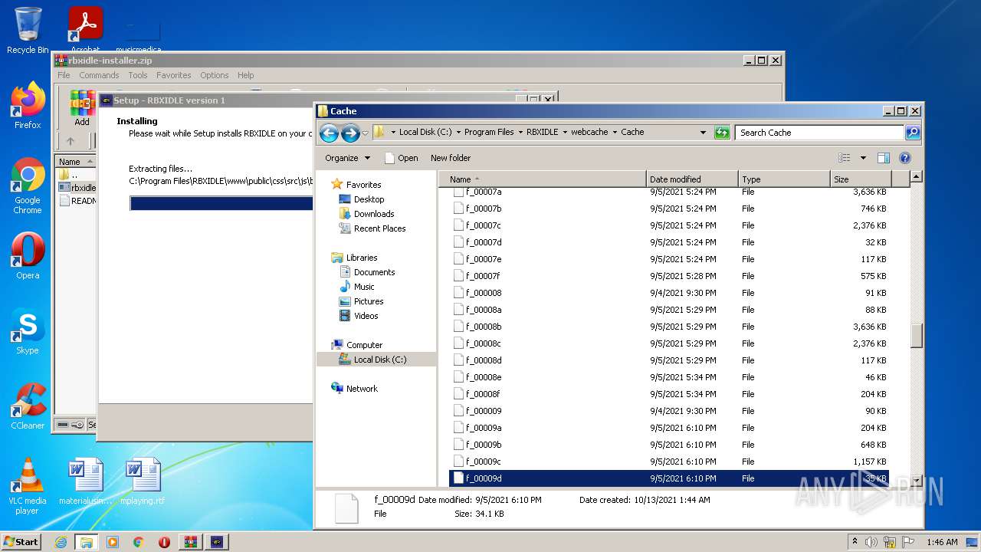Open VLC media player desktop shortcut

pos(28,486)
